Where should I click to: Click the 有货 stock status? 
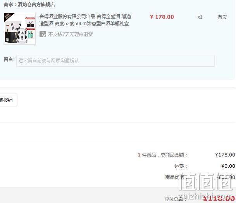pyautogui.click(x=222, y=17)
